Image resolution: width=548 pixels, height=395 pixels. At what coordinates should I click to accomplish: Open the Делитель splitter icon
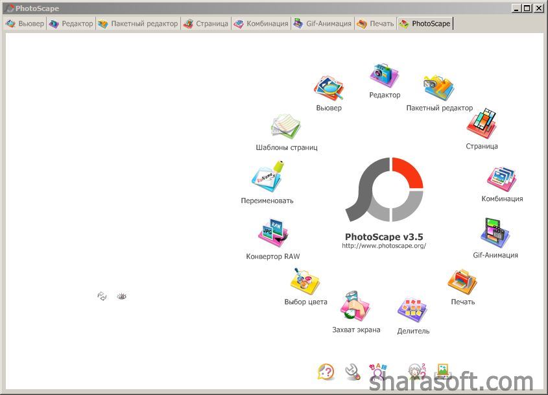coord(412,310)
